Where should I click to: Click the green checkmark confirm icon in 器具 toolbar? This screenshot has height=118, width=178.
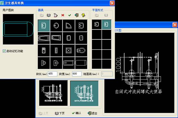69,15
